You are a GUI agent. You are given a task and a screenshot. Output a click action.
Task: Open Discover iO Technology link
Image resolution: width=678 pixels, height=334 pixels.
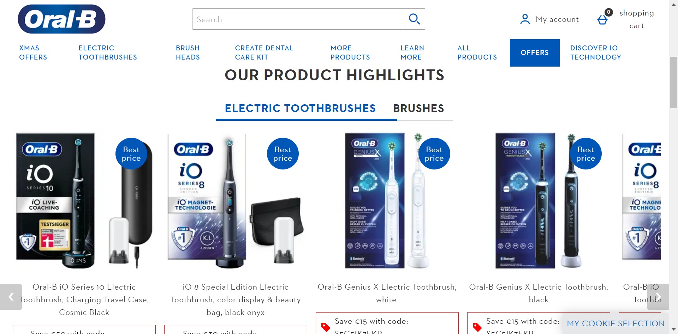(596, 52)
